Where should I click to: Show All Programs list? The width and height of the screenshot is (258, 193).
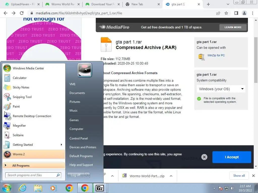coord(34,165)
